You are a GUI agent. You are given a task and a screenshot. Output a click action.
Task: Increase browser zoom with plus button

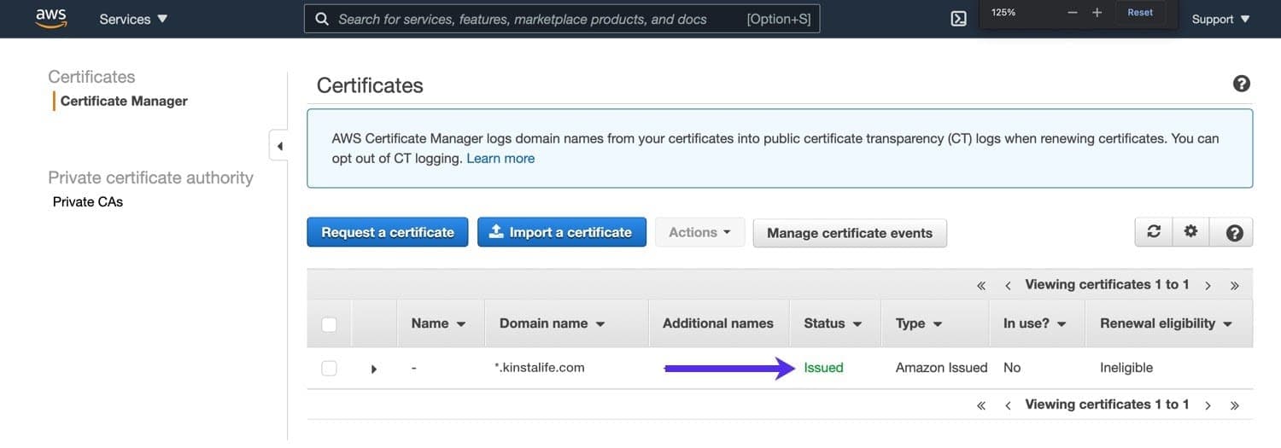point(1097,13)
